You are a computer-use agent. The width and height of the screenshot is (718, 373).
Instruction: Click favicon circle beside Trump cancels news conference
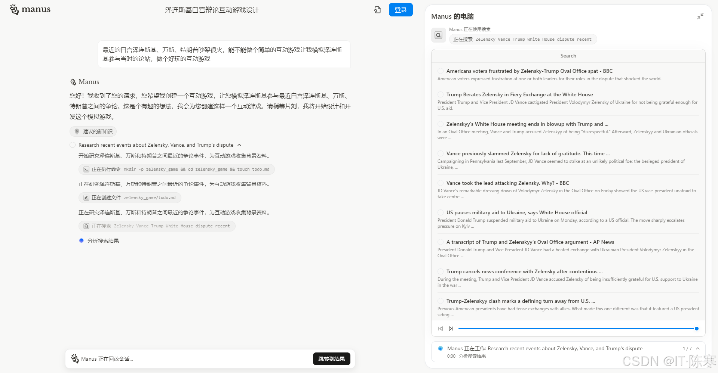[441, 271]
